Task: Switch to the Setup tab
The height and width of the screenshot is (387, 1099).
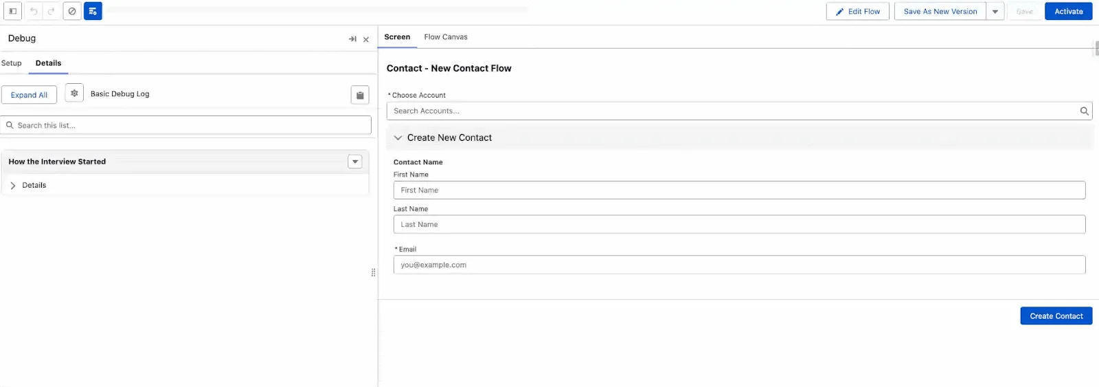Action: (x=12, y=63)
